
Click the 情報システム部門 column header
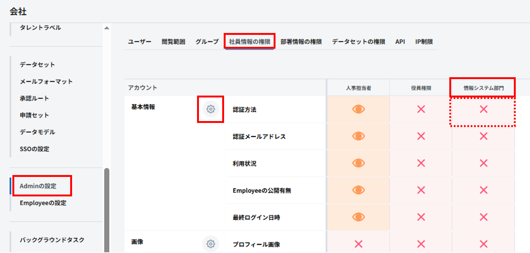tap(483, 88)
